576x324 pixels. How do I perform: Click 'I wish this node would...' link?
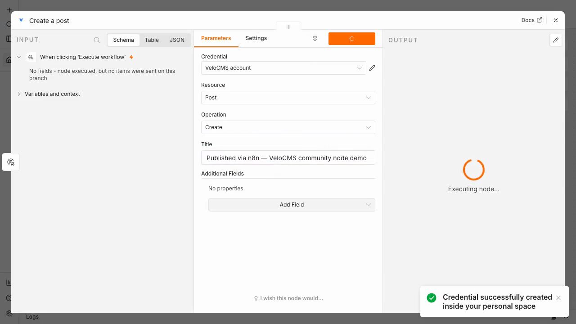288,298
